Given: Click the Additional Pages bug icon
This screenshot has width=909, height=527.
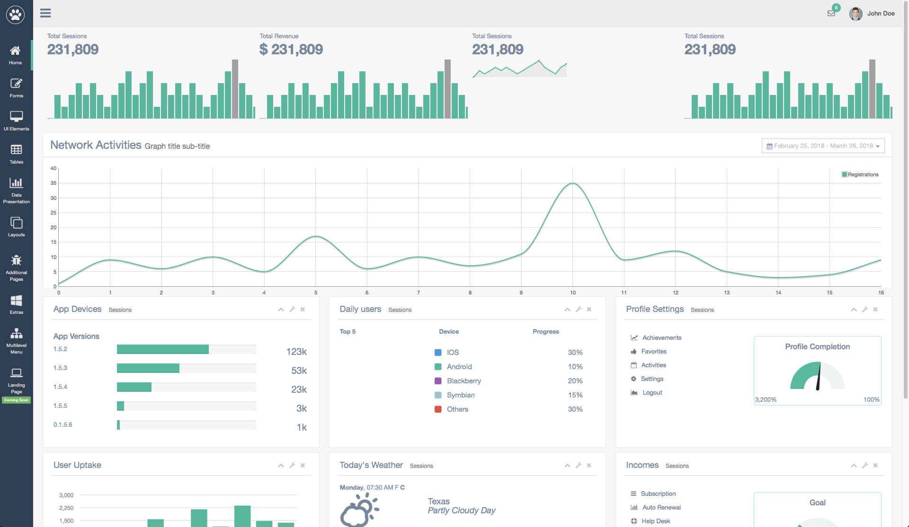Looking at the screenshot, I should click(16, 260).
